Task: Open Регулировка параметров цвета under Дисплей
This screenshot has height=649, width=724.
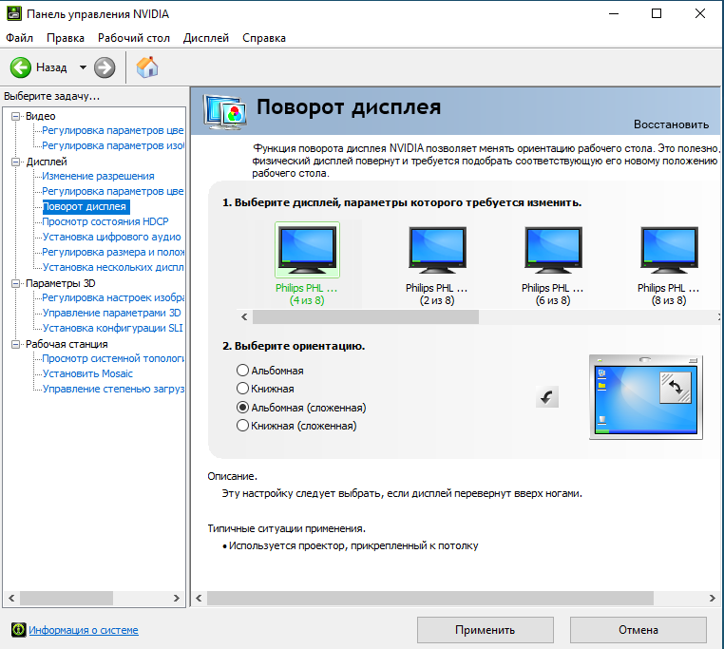Action: (113, 191)
